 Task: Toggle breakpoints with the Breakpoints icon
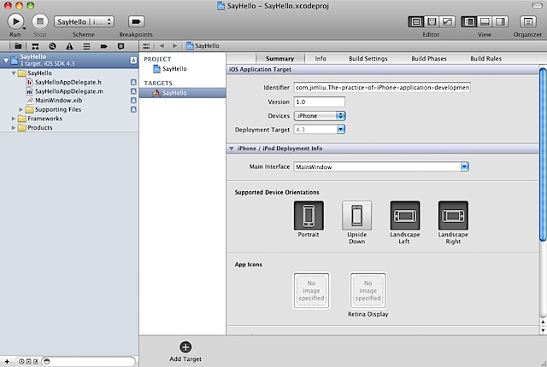coord(136,20)
